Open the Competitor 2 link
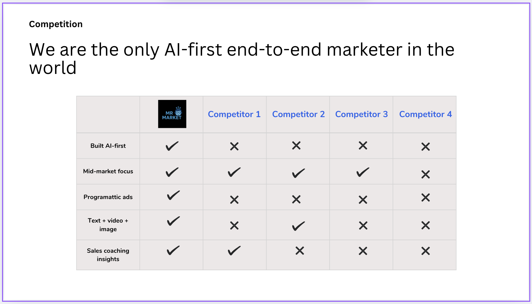This screenshot has width=532, height=304. tap(298, 114)
